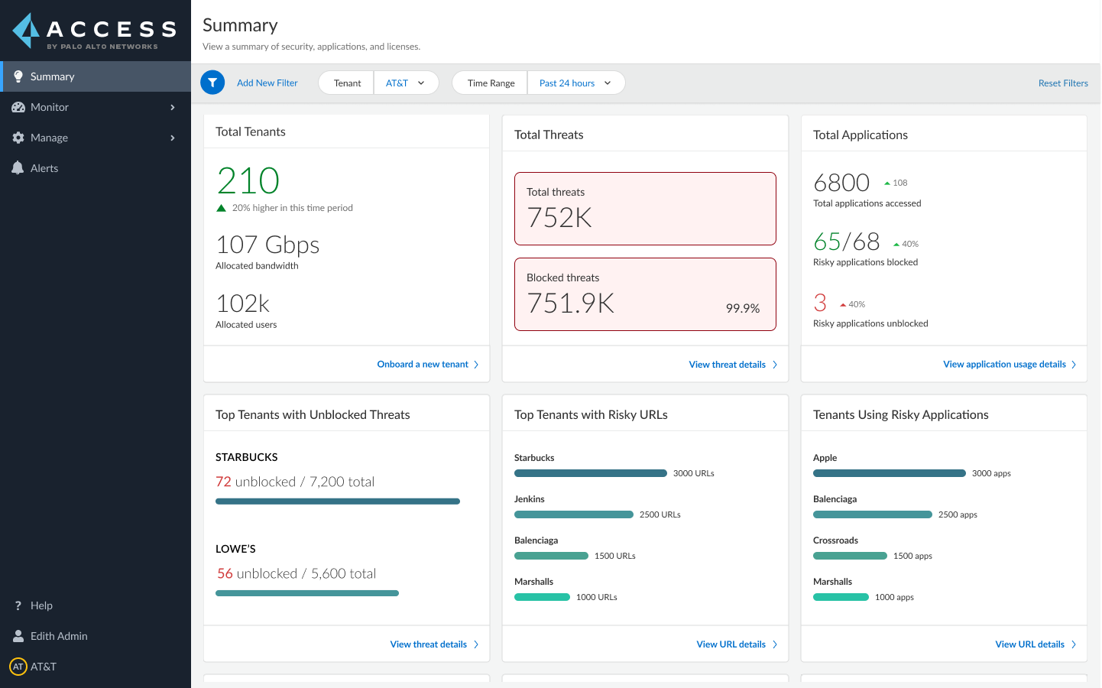Click the 6800 total applications value

click(x=841, y=183)
